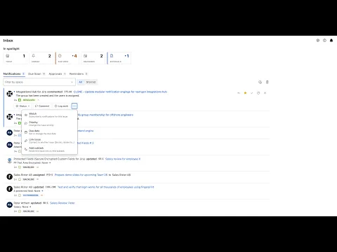337x252 pixels.
Task: Click BACKLOG badge on Prepare demo slides row
Action: click(29, 179)
